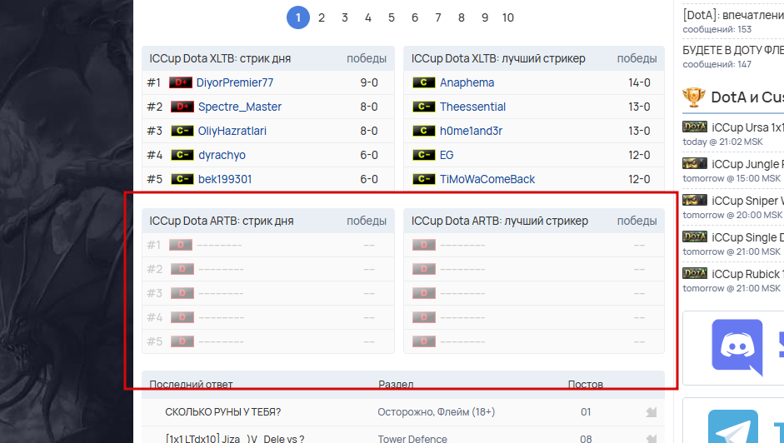Image resolution: width=784 pixels, height=443 pixels.
Task: Click the faded D badge in ARTB row #1
Action: (181, 245)
